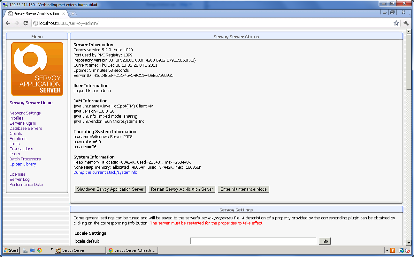This screenshot has height=257, width=414.
Task: Click the muted volume tray icon
Action: tap(407, 250)
